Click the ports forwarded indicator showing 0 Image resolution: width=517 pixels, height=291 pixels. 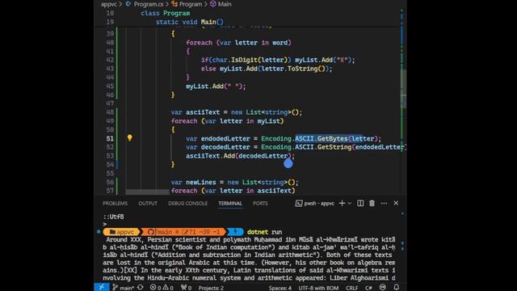pos(186,288)
